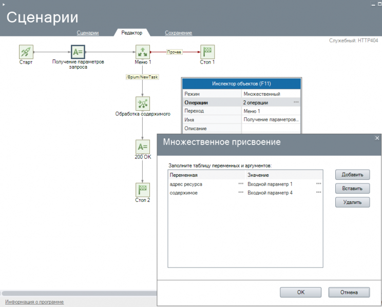Edit the Имя field in the inspector
The width and height of the screenshot is (382, 307).
pyautogui.click(x=271, y=119)
